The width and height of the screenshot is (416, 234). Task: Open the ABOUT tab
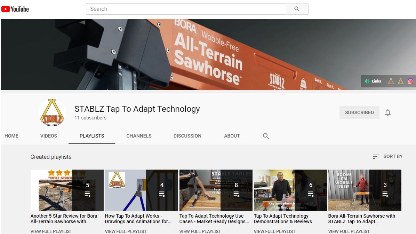pos(232,136)
